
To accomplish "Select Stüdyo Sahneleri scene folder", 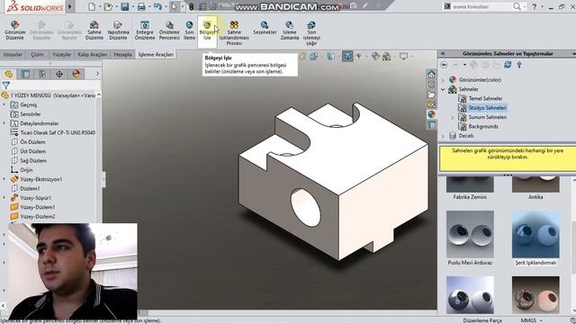I will click(x=488, y=108).
